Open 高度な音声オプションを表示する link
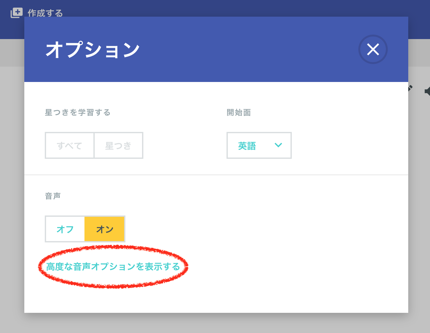The width and height of the screenshot is (430, 333). [113, 267]
